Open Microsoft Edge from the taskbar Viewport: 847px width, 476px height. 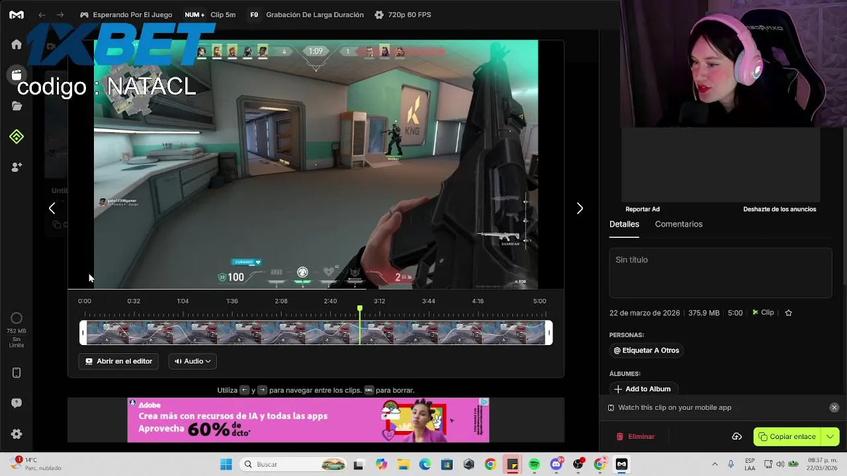click(425, 464)
